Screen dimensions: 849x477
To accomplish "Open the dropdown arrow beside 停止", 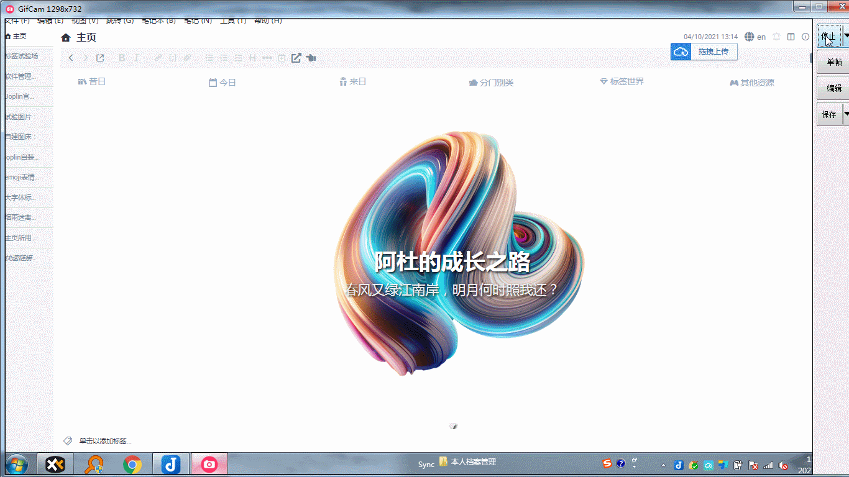I will point(845,36).
